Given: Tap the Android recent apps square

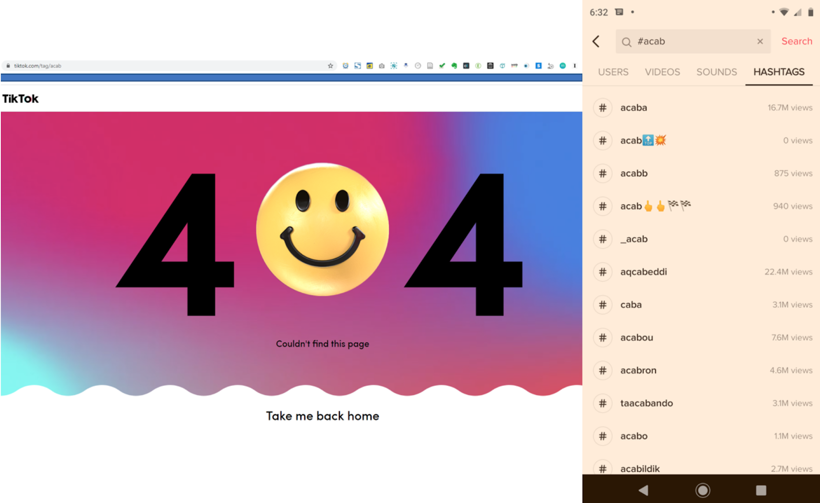Looking at the screenshot, I should (761, 490).
